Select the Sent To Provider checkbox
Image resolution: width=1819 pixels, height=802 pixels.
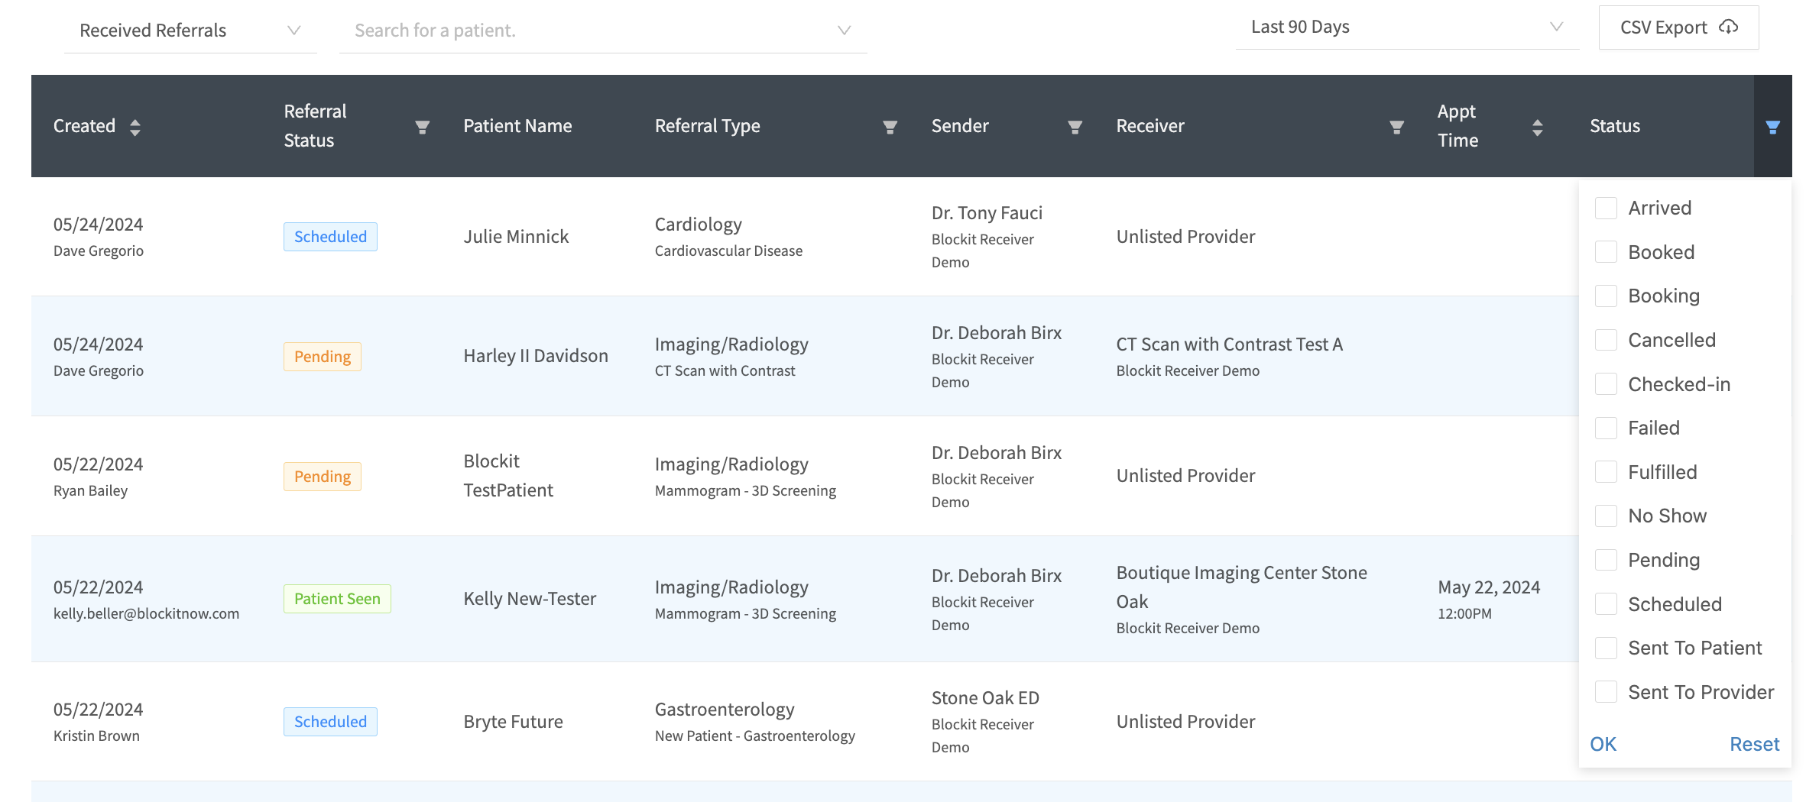pyautogui.click(x=1606, y=693)
